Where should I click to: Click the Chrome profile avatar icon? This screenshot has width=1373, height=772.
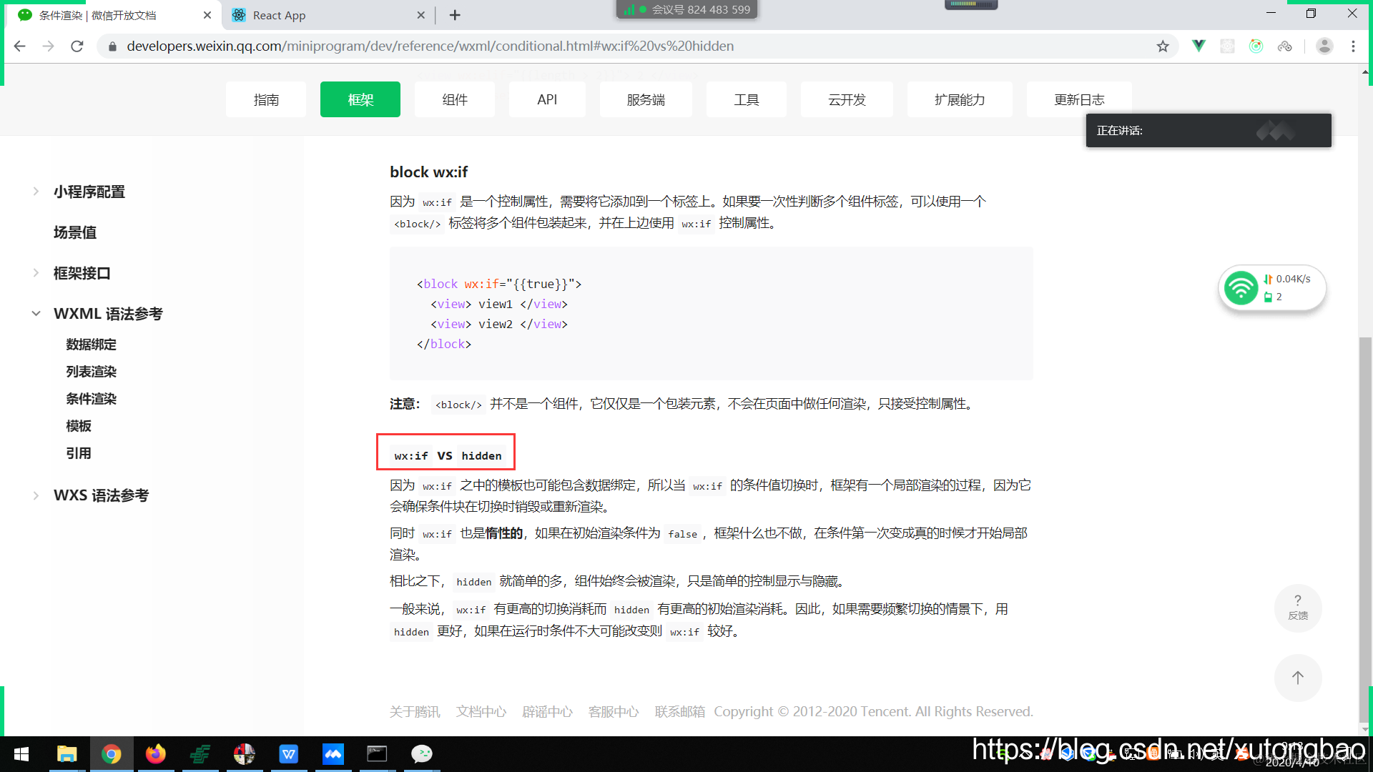pos(1324,46)
